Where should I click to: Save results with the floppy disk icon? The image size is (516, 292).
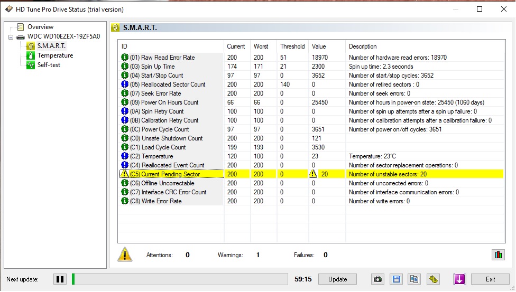point(396,279)
